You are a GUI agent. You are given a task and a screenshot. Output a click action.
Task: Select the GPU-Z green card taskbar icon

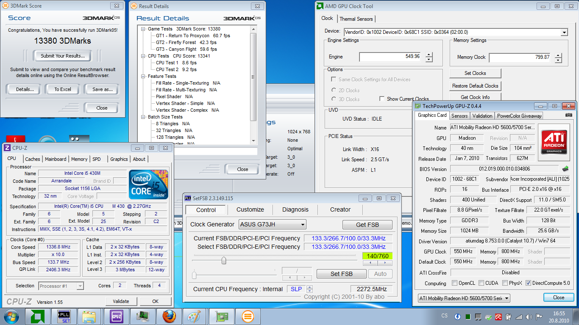point(222,316)
